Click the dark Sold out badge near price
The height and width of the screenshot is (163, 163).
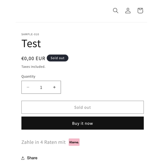pyautogui.click(x=57, y=58)
